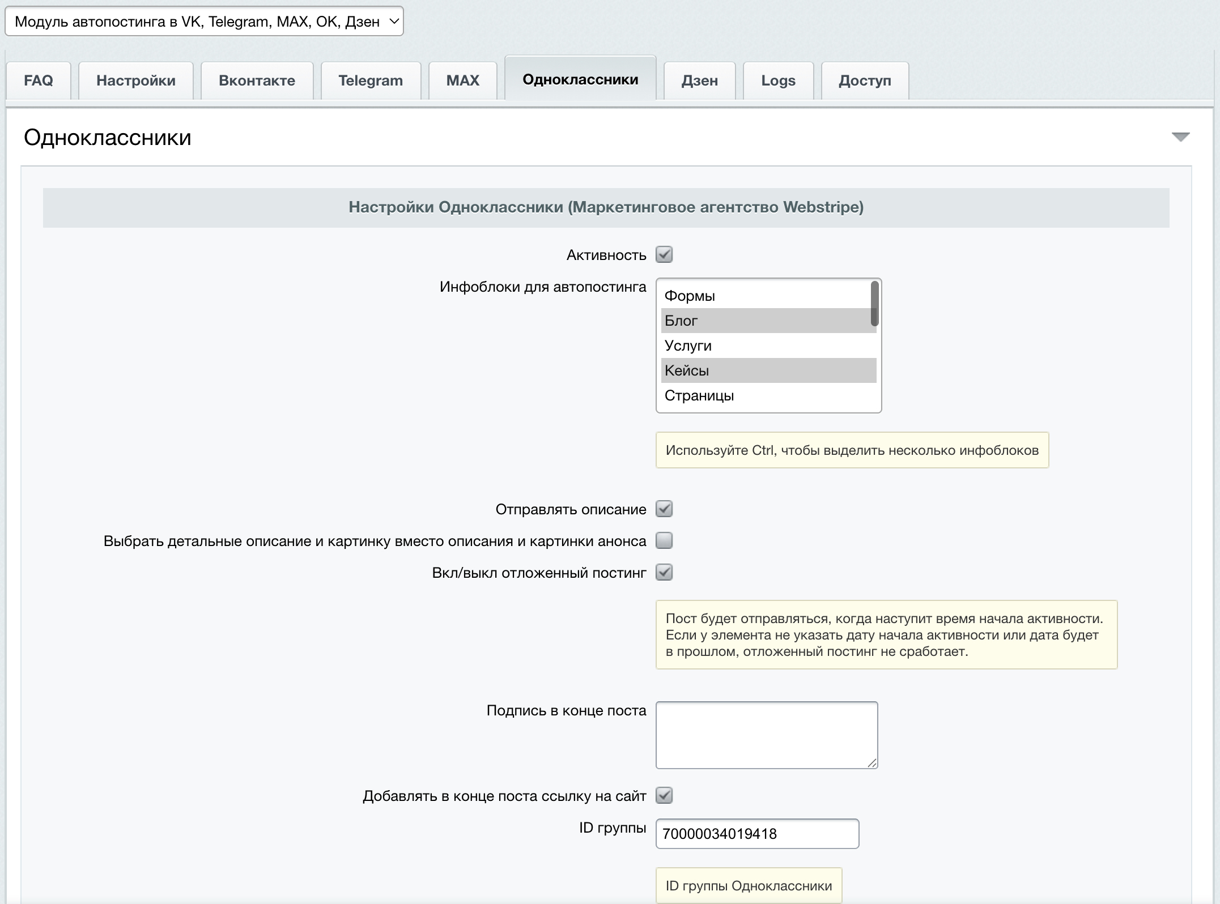Toggle отложенный постинг checkbox
The image size is (1220, 904).
tap(664, 572)
